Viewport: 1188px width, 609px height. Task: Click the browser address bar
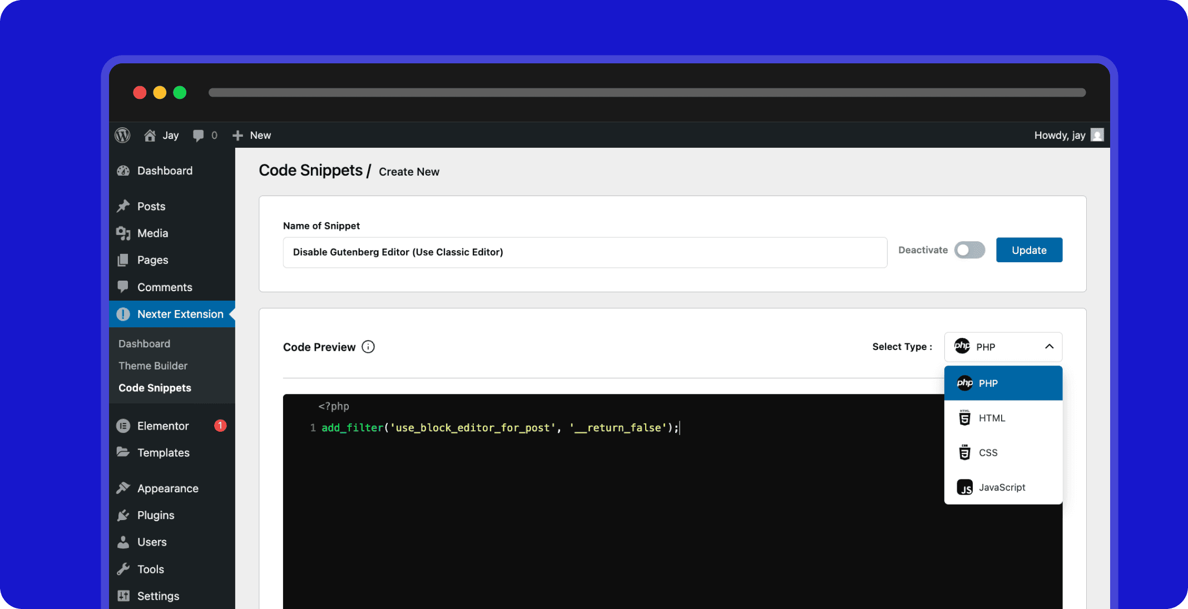[647, 92]
